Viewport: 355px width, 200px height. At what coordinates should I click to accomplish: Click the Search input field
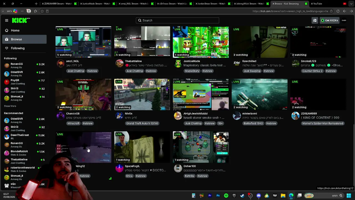point(177,20)
